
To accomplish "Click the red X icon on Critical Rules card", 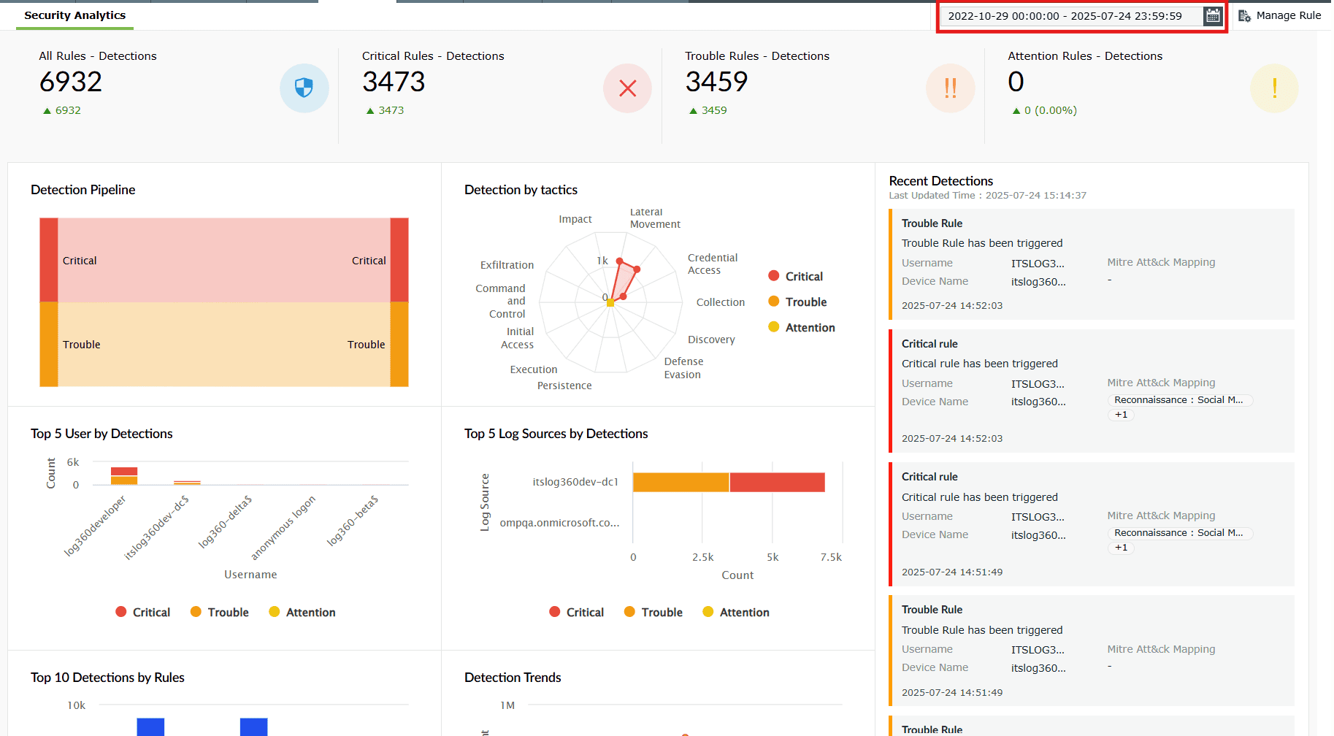I will coord(627,88).
